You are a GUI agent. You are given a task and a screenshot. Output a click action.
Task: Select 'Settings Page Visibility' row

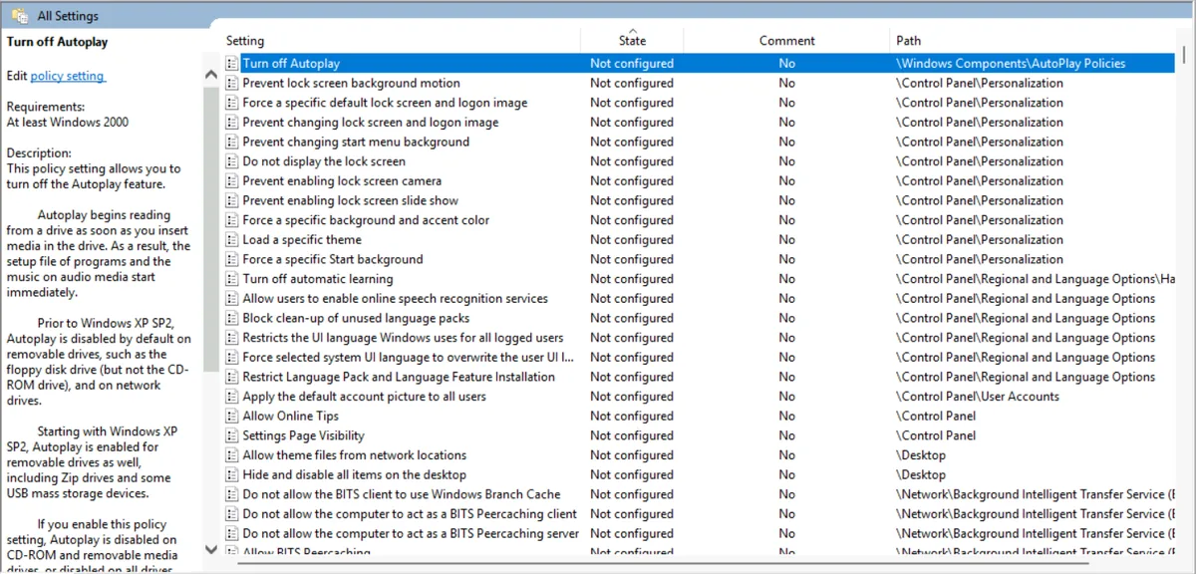[700, 435]
